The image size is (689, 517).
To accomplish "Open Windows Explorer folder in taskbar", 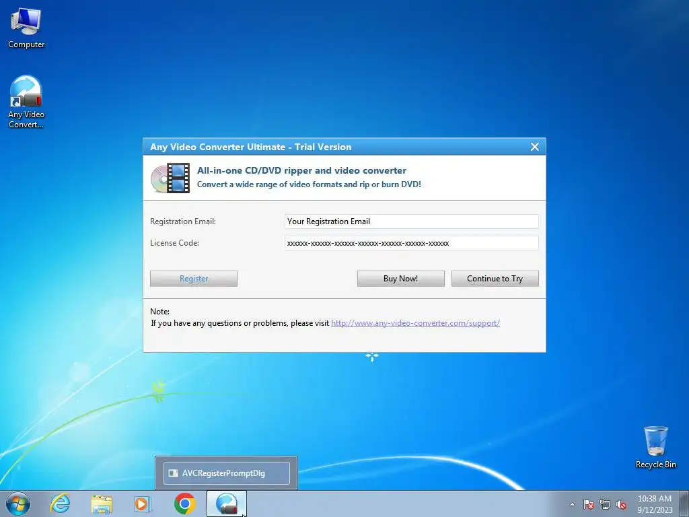I will point(102,504).
